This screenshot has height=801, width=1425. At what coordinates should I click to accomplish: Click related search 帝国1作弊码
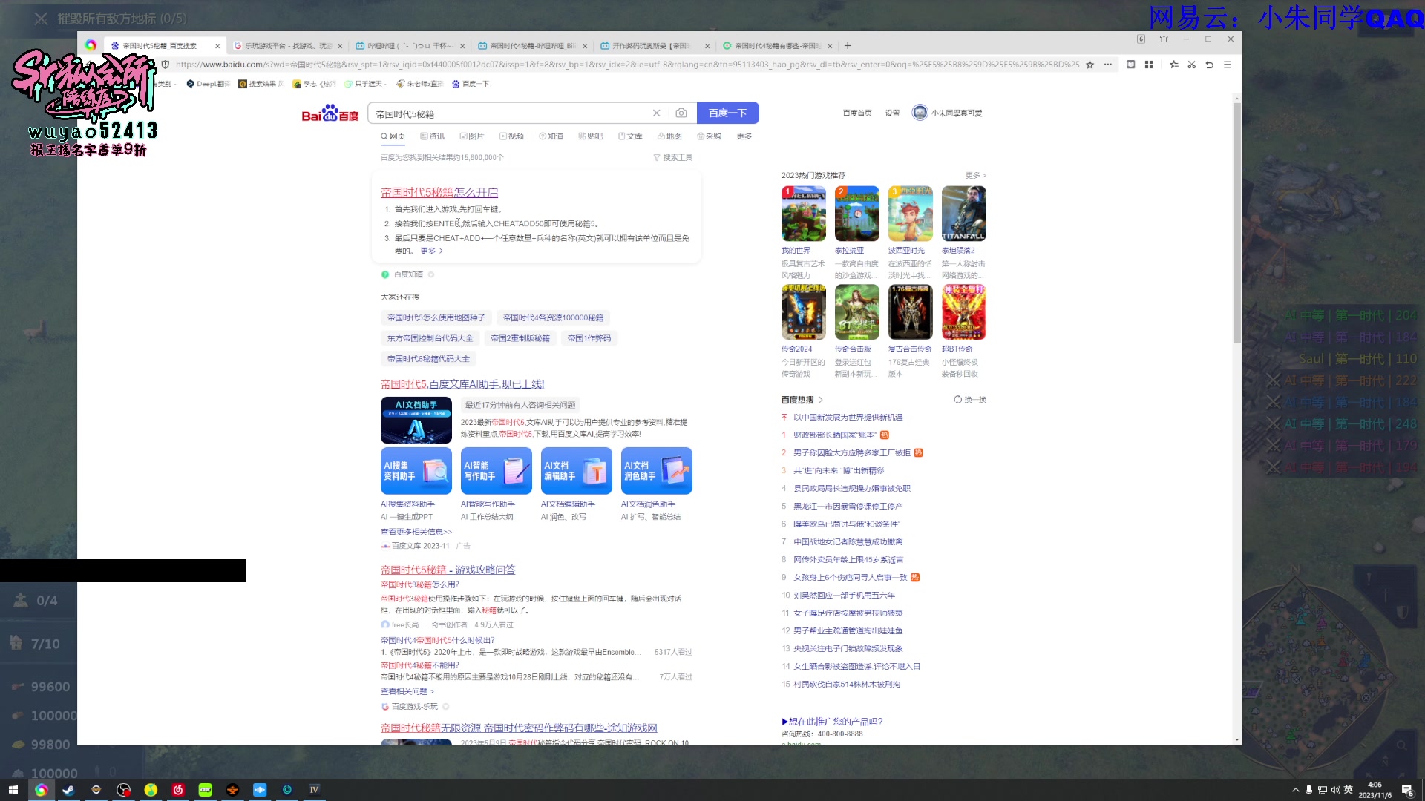tap(589, 339)
